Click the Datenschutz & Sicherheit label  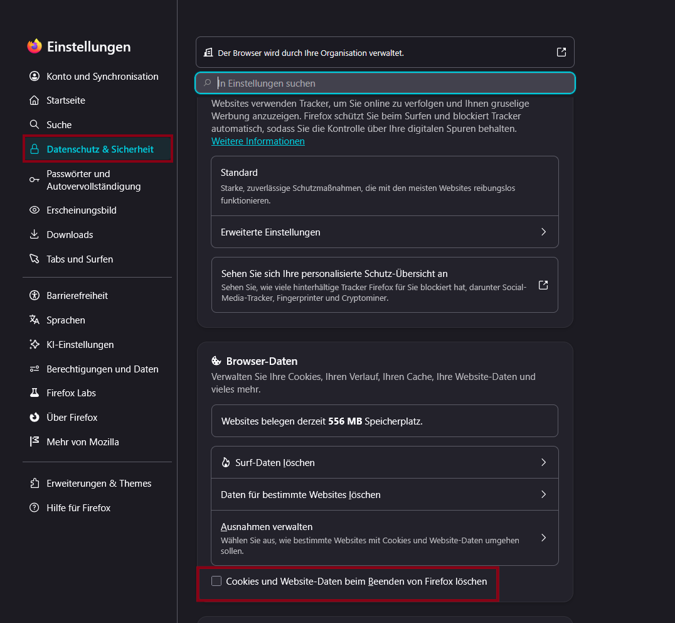pos(100,149)
